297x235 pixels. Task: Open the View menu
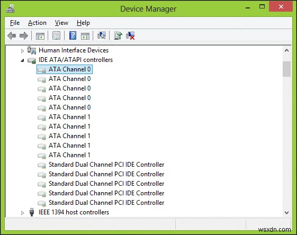point(61,23)
